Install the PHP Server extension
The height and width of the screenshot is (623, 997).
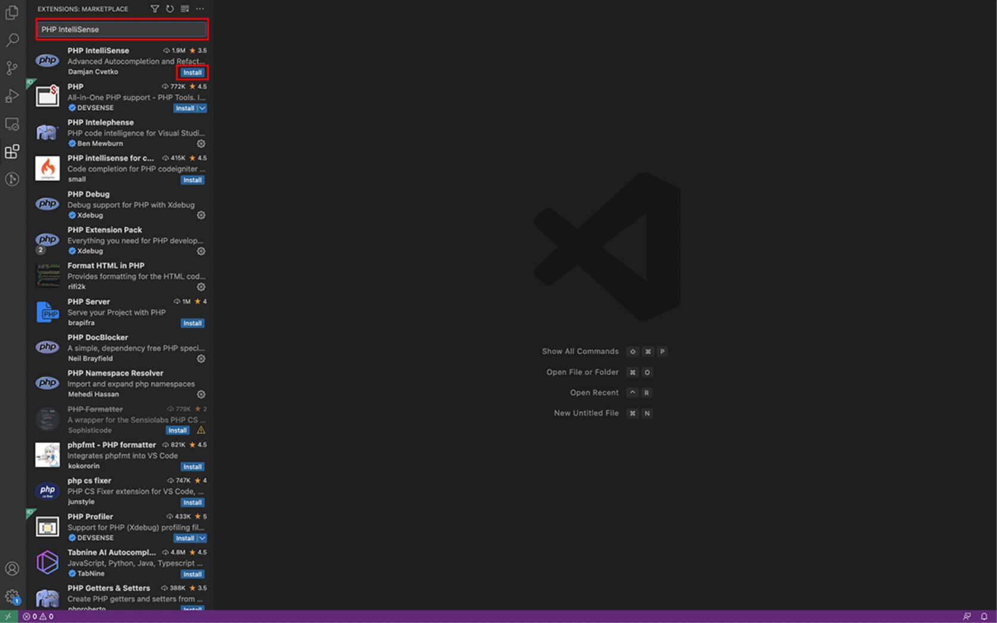click(192, 323)
